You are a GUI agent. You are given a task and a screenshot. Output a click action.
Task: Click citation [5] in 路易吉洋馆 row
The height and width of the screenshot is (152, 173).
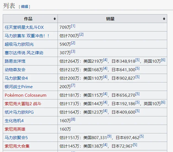[x=137, y=60]
